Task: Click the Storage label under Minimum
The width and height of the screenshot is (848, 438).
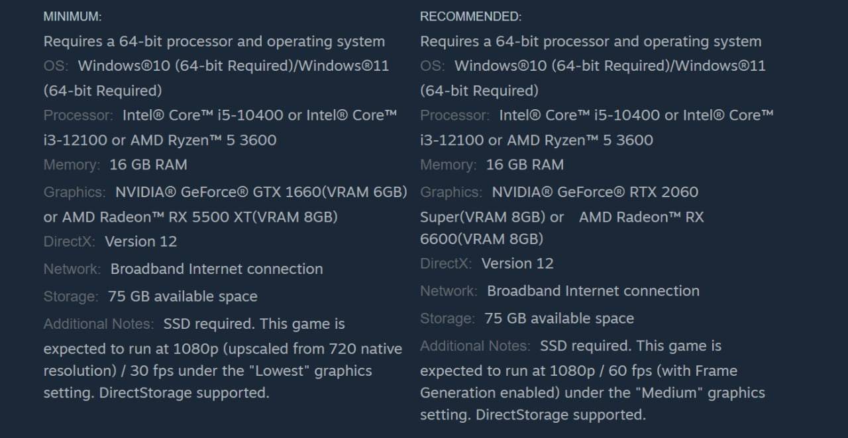Action: point(71,296)
